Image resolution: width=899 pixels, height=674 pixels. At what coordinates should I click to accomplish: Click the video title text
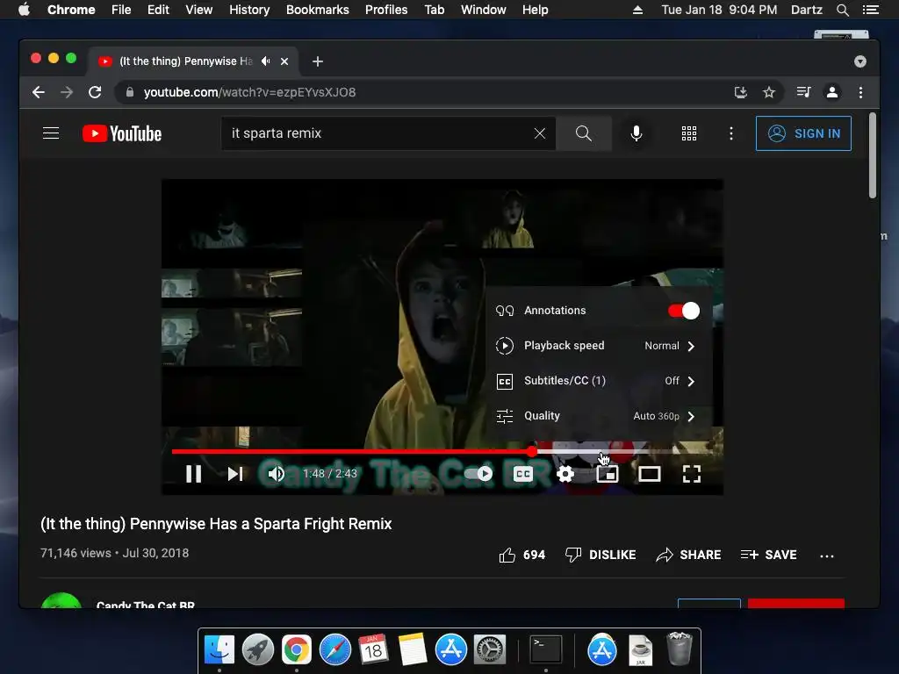point(216,524)
